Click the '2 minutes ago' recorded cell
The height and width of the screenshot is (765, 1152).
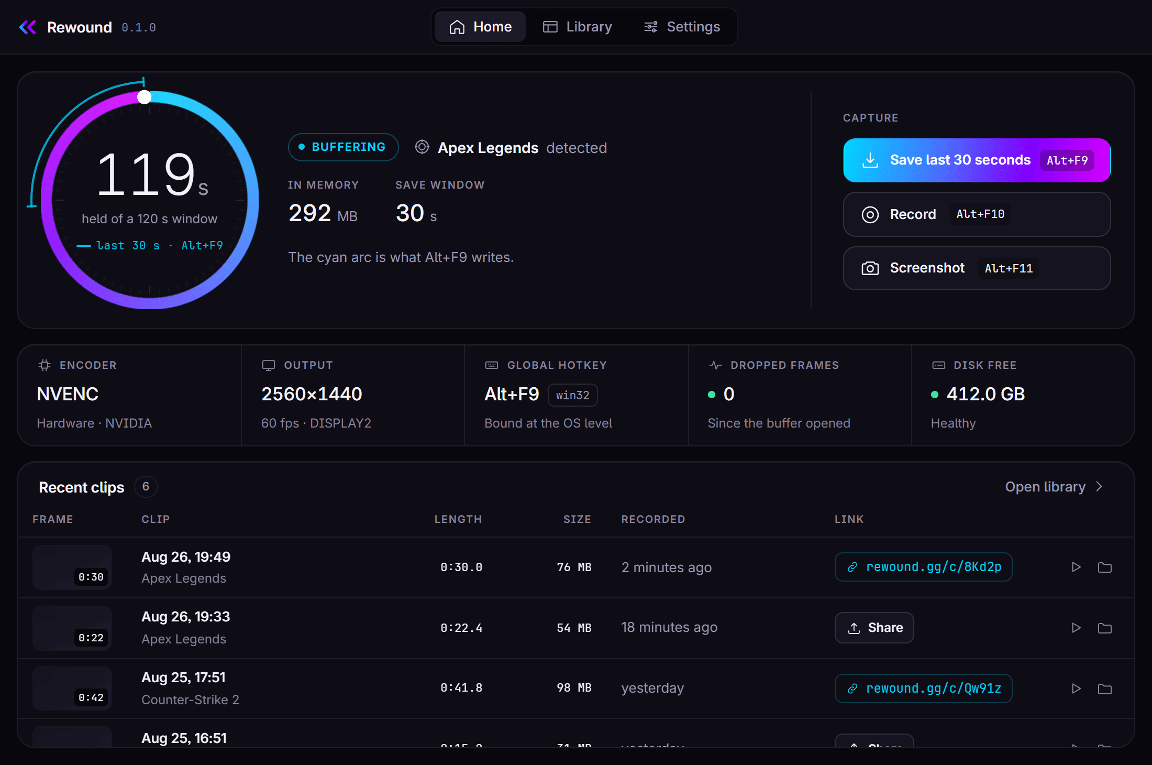667,567
